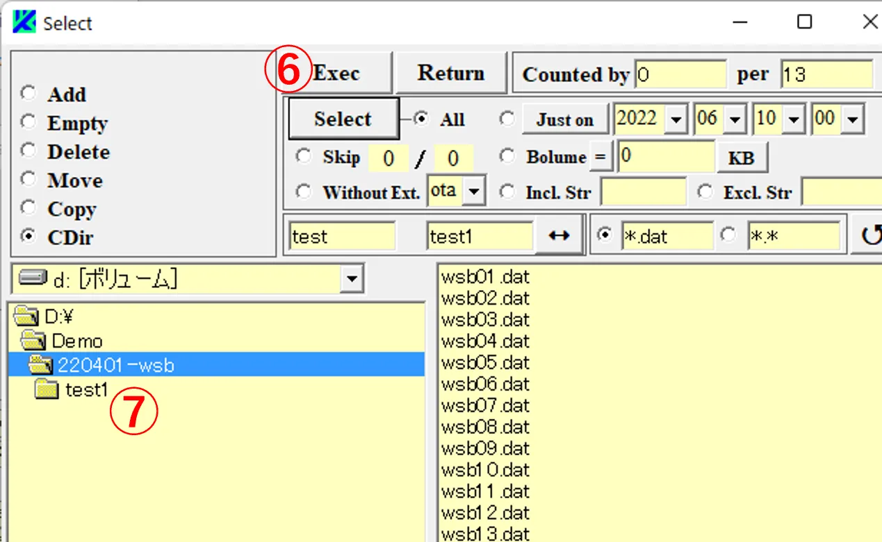Select the Delete radio option
The width and height of the screenshot is (882, 542).
28,150
